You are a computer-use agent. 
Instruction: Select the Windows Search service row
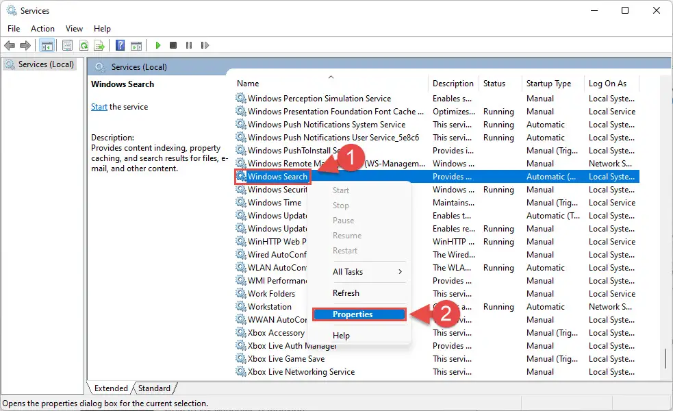tap(437, 177)
